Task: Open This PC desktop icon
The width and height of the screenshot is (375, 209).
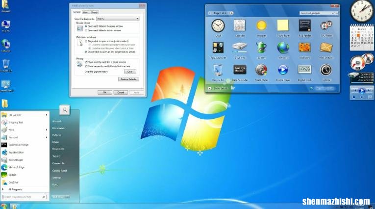Action: pyautogui.click(x=6, y=26)
